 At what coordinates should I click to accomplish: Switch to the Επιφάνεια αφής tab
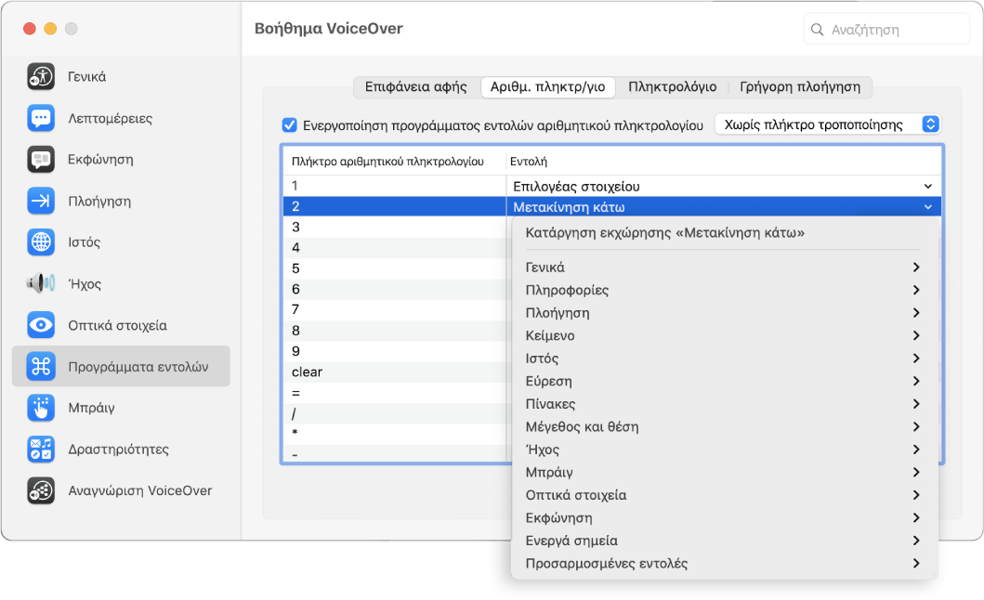point(415,87)
